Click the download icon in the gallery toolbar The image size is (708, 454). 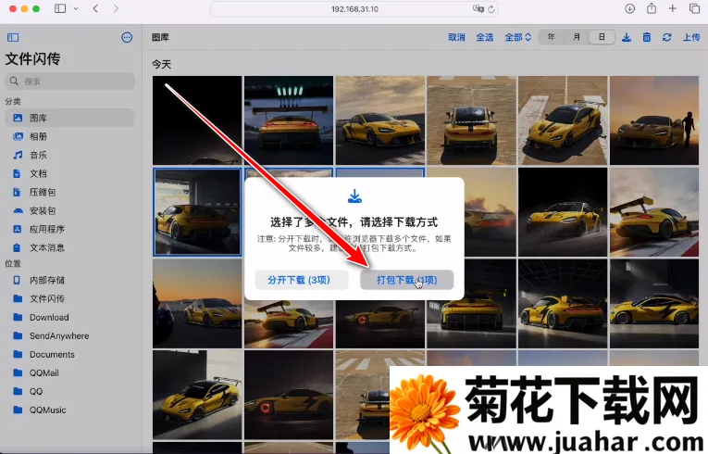click(627, 37)
